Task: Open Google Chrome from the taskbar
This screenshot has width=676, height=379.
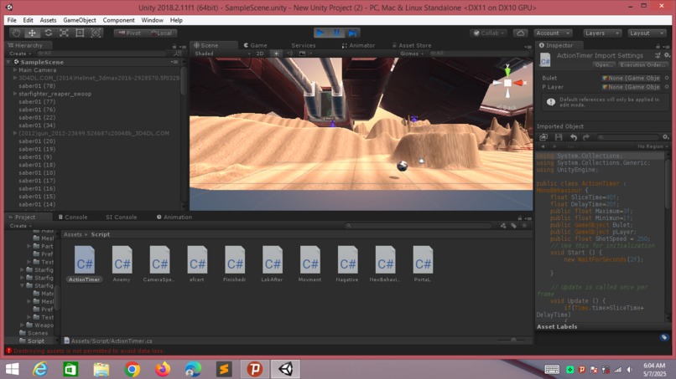Action: [132, 369]
